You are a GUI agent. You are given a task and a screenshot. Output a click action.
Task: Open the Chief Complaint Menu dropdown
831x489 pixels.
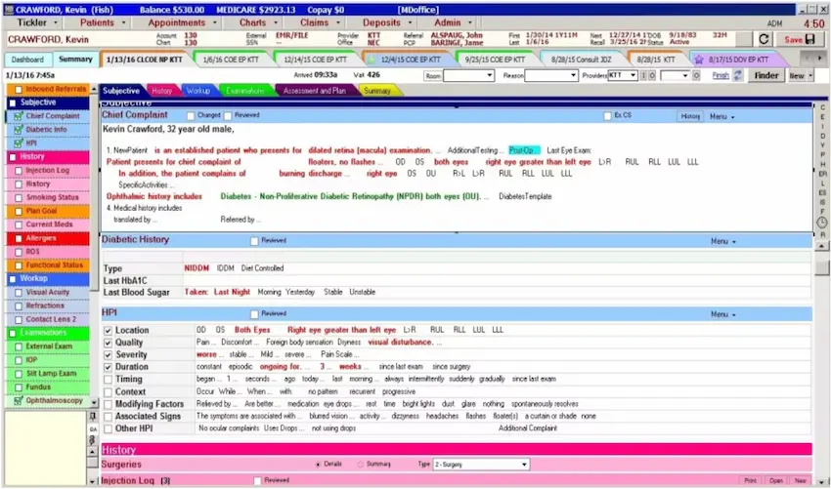pos(722,116)
